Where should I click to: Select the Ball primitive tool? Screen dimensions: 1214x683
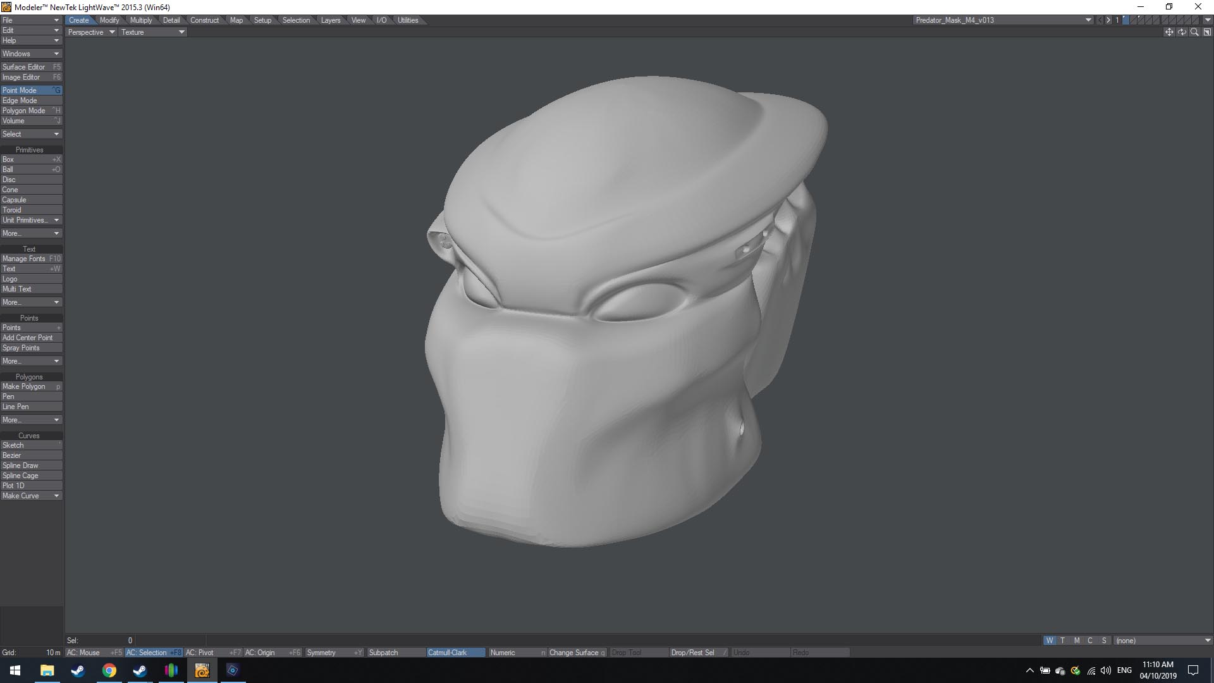pos(31,169)
